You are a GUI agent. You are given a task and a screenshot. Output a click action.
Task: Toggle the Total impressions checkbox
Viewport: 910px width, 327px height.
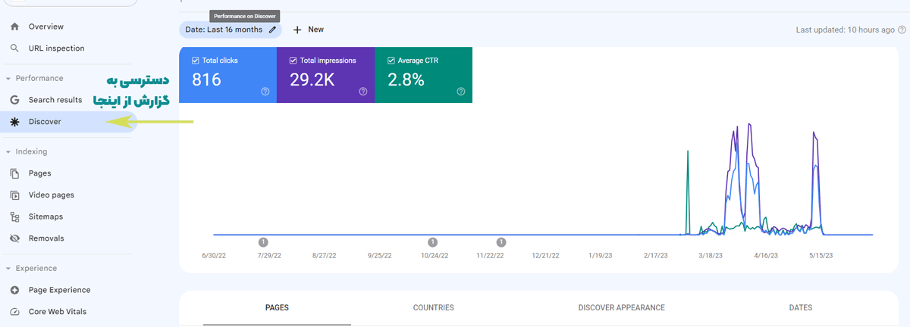click(x=293, y=61)
